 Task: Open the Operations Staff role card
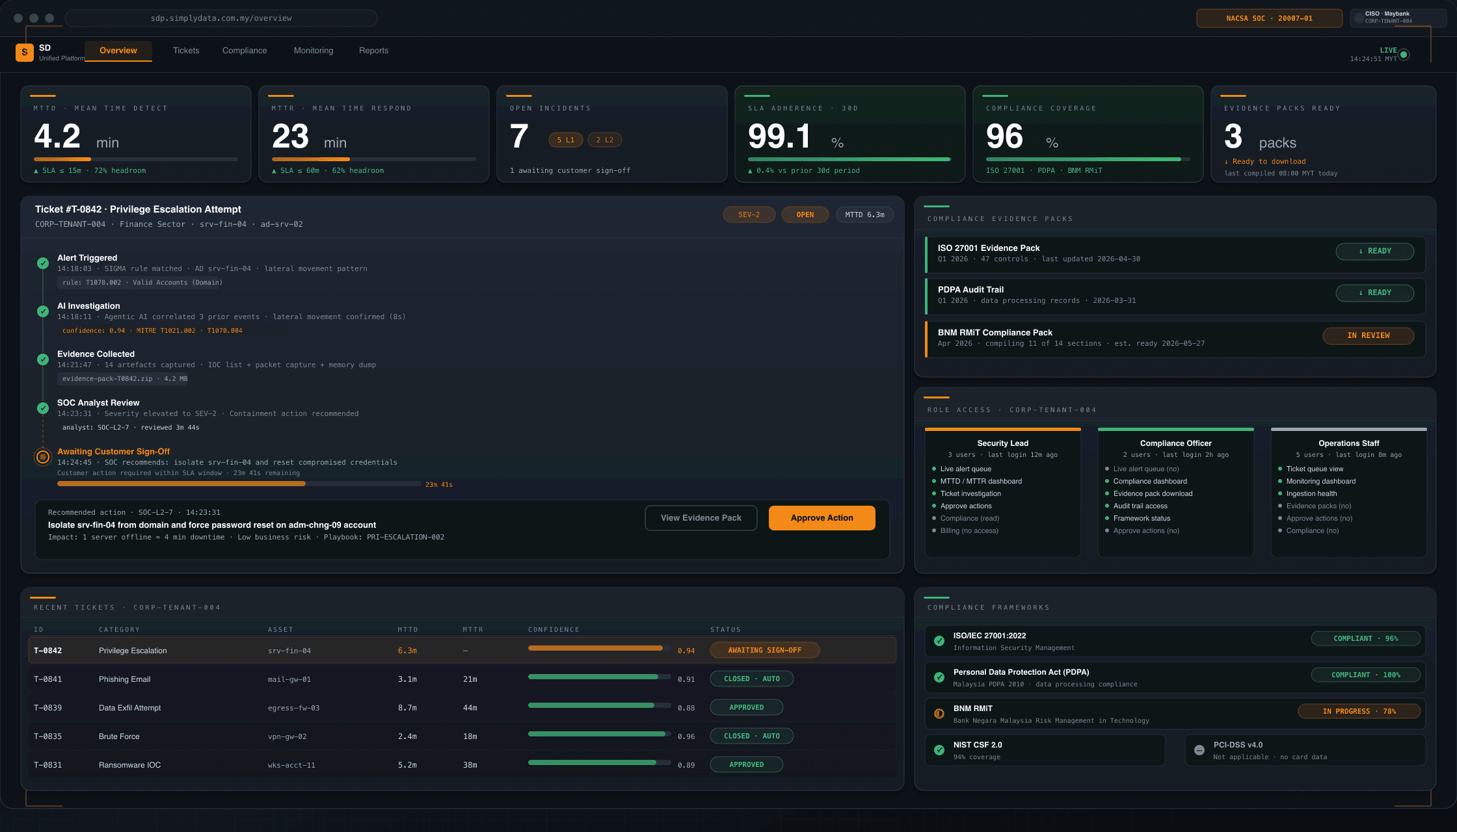pos(1349,493)
